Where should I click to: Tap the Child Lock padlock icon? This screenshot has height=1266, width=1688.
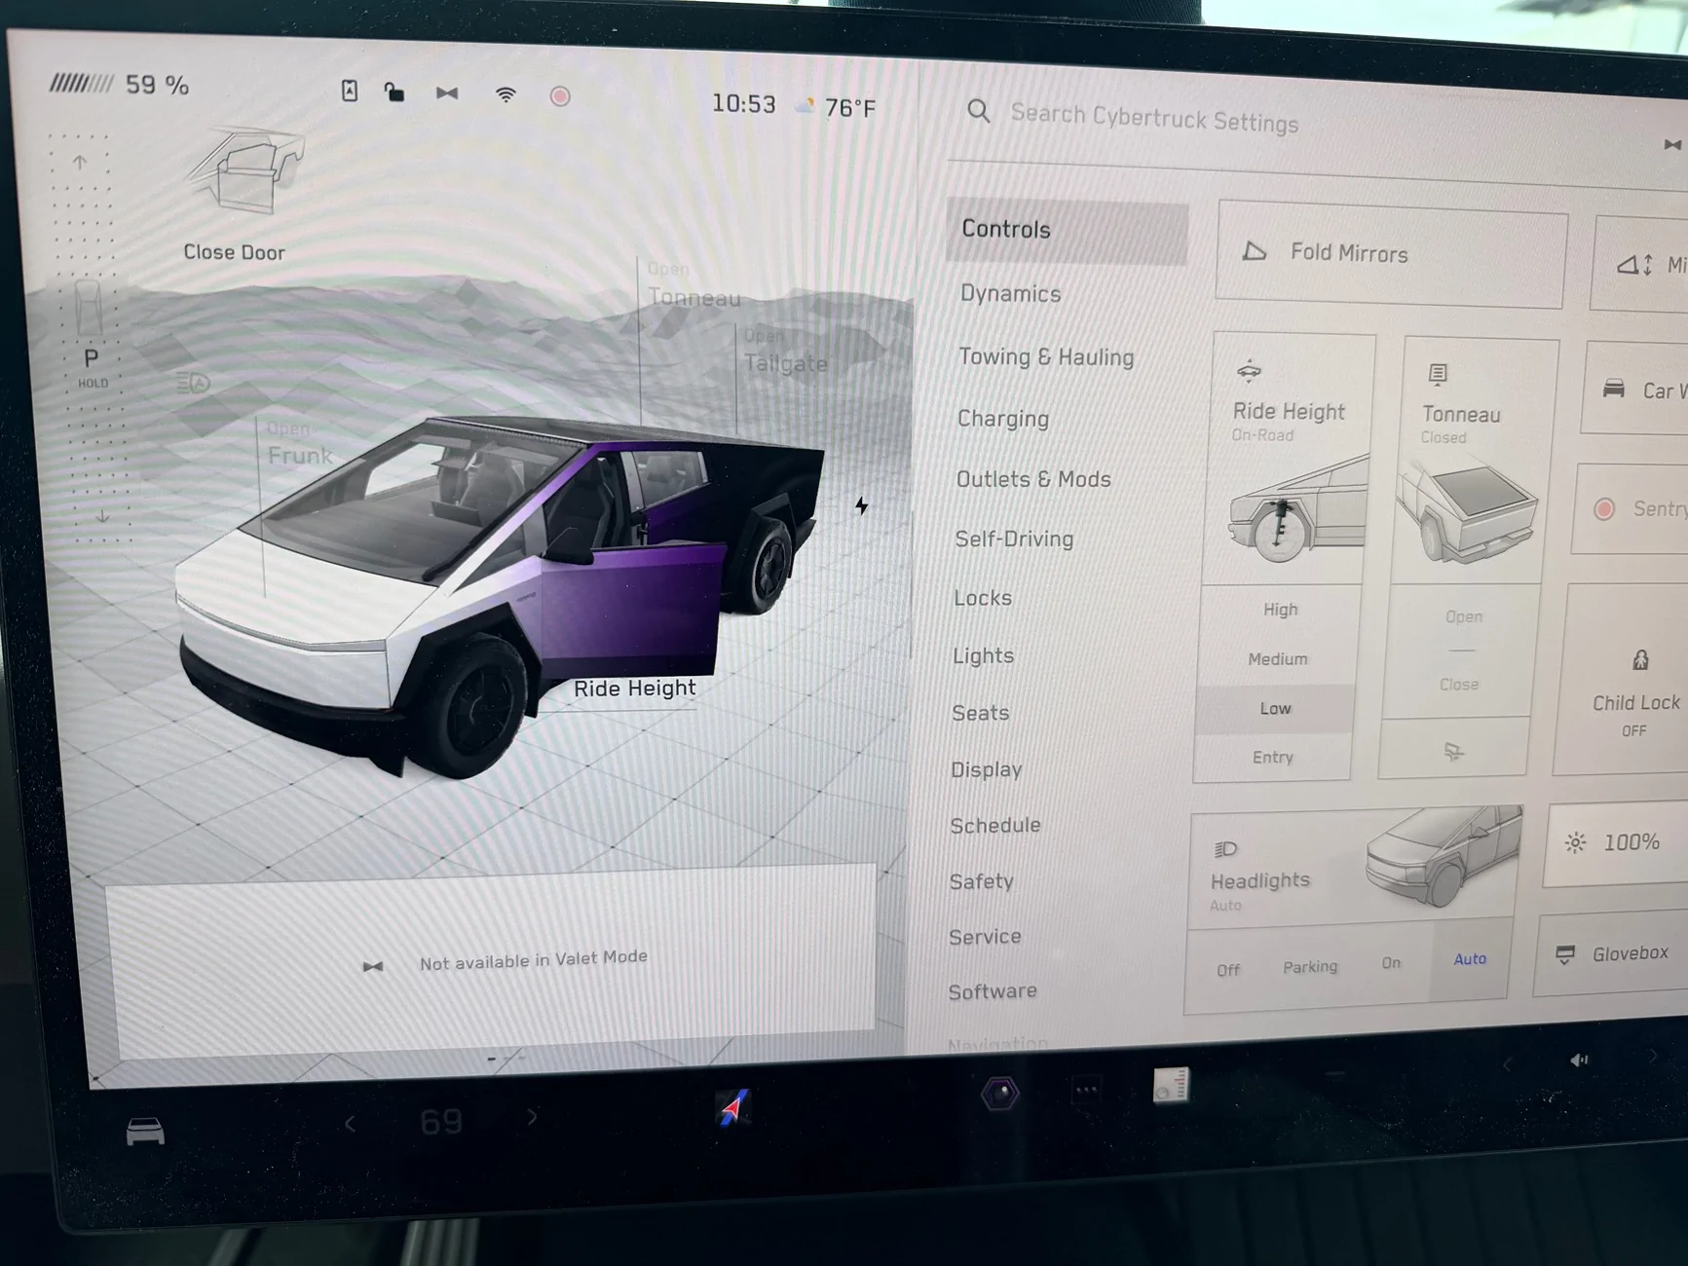[1640, 660]
